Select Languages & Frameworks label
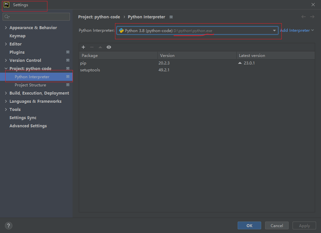This screenshot has width=321, height=233. pos(35,101)
